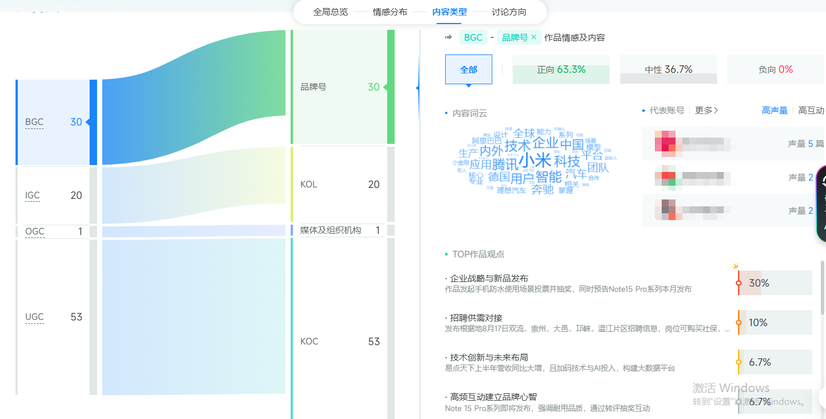Image resolution: width=826 pixels, height=419 pixels.
Task: Go to the 讨论方向 tab
Action: click(x=509, y=12)
